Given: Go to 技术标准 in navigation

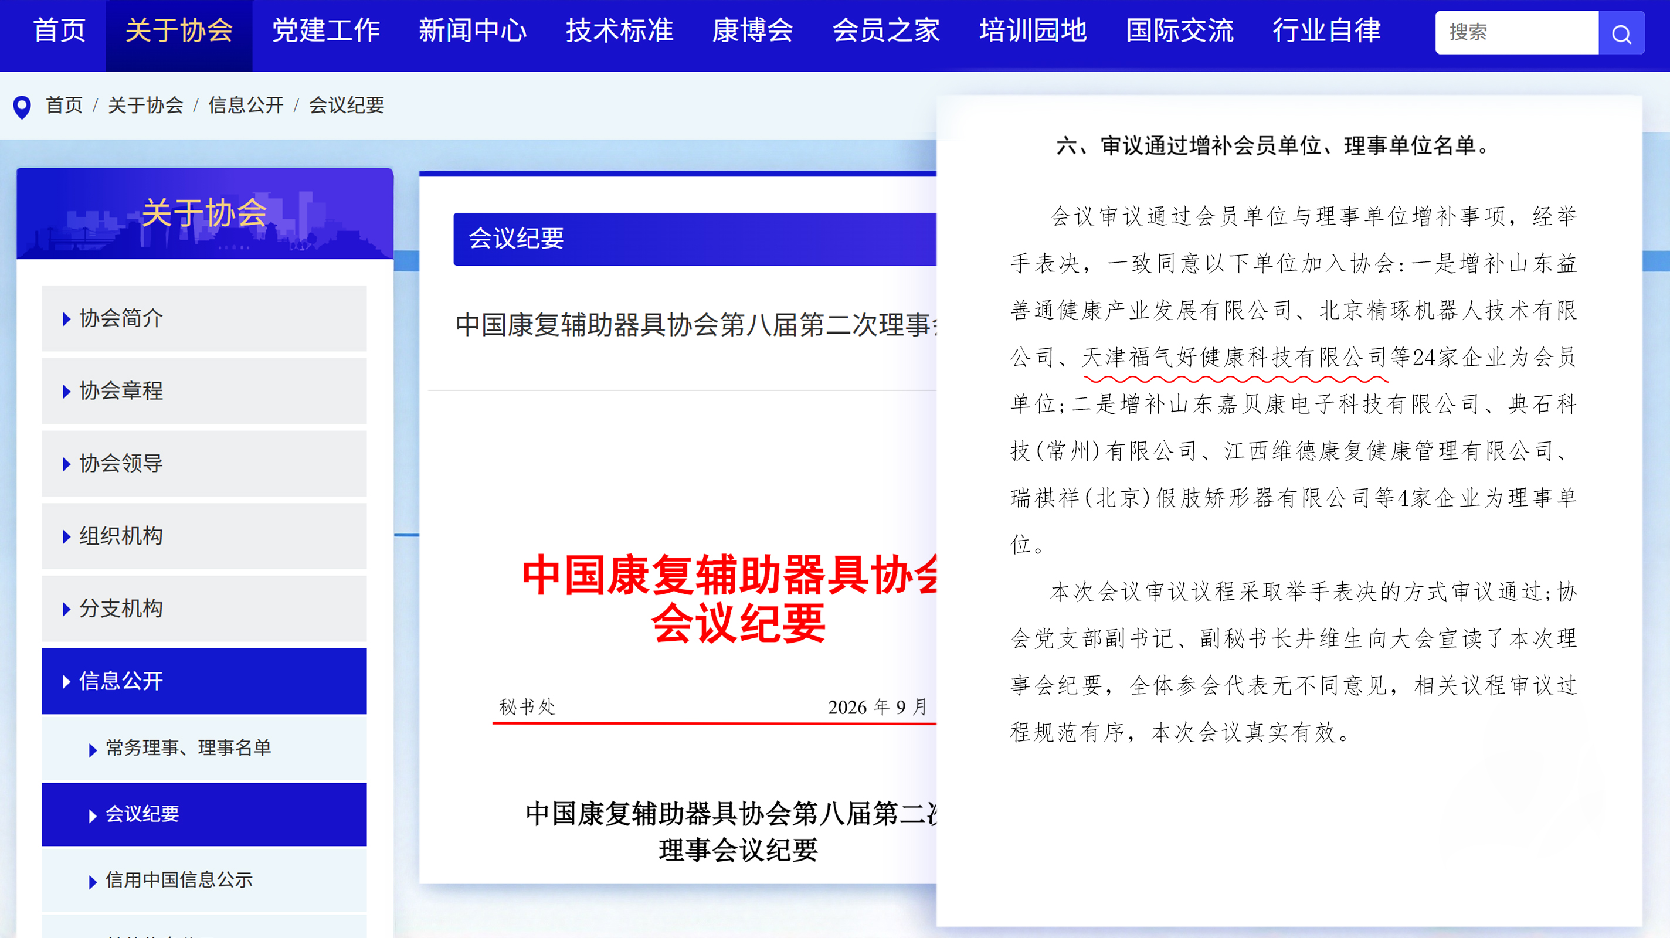Looking at the screenshot, I should pos(619,30).
